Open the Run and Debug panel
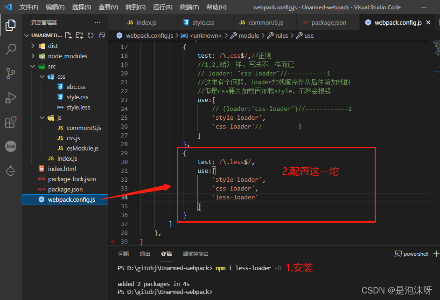The image size is (440, 300). point(11,98)
